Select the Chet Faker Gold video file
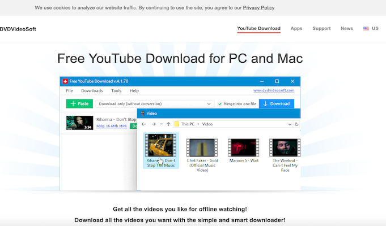This screenshot has width=386, height=226. click(x=202, y=155)
